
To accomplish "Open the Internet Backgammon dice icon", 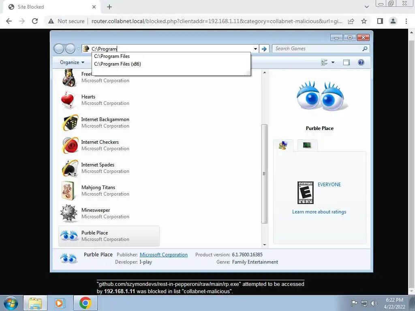I will point(70,123).
